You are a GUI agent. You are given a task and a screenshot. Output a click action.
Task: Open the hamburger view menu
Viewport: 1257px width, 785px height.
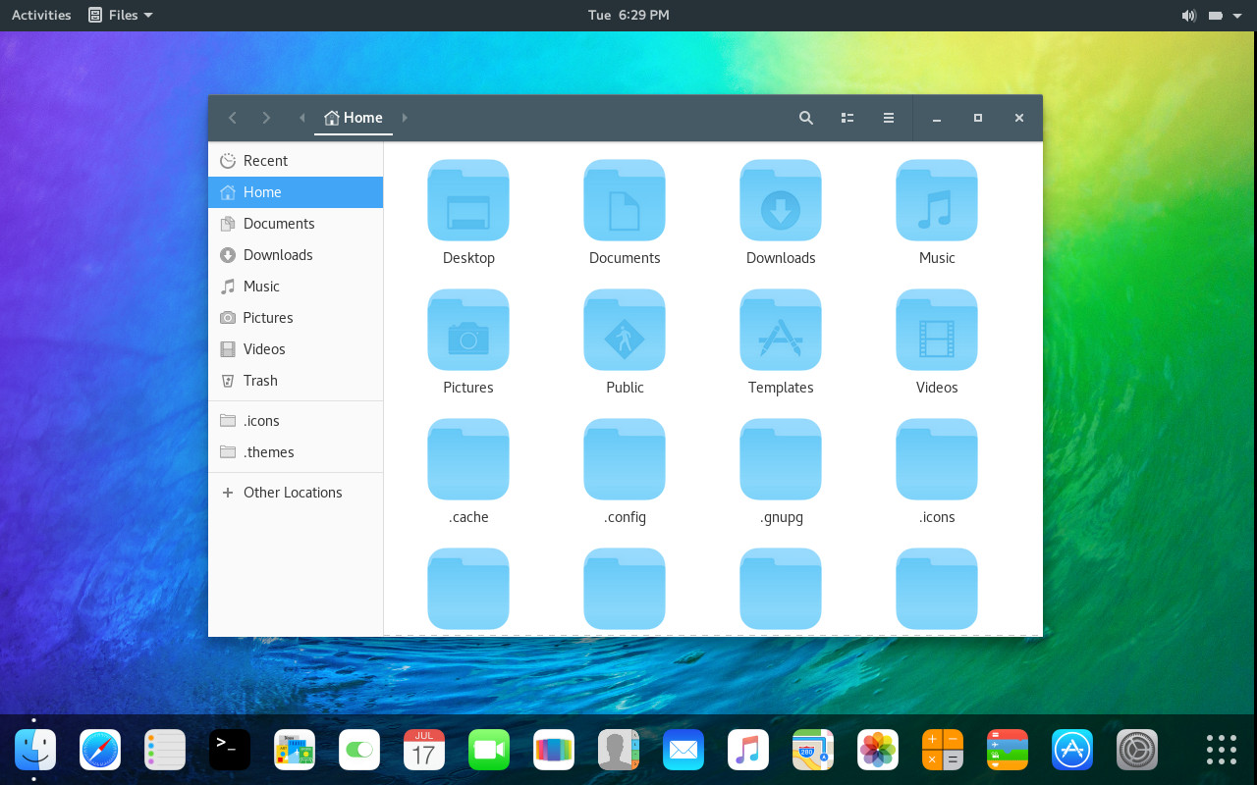(888, 118)
